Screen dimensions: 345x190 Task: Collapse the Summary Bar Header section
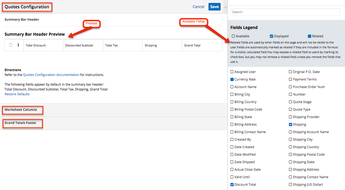pyautogui.click(x=22, y=20)
